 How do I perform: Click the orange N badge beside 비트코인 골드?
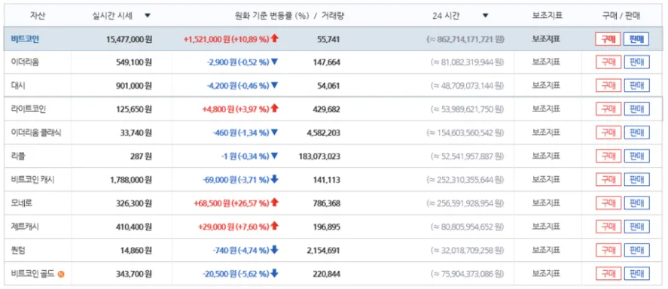tap(61, 274)
